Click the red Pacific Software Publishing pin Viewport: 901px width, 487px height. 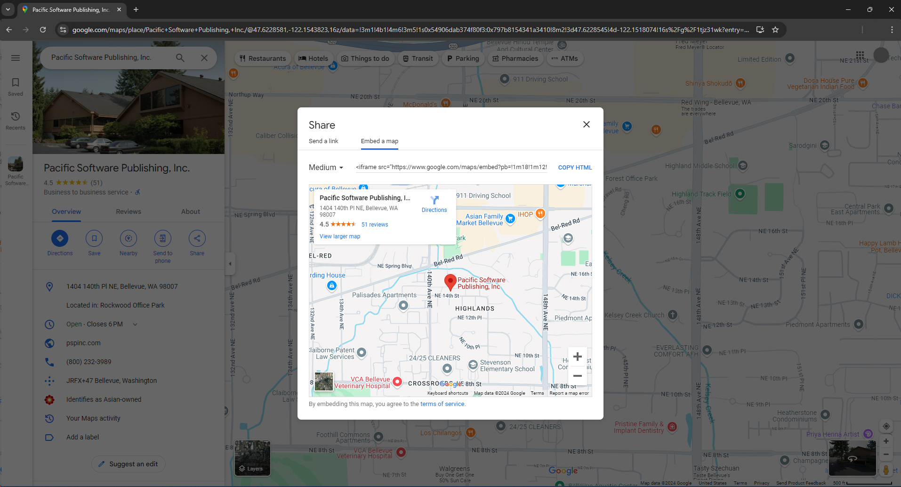[450, 282]
